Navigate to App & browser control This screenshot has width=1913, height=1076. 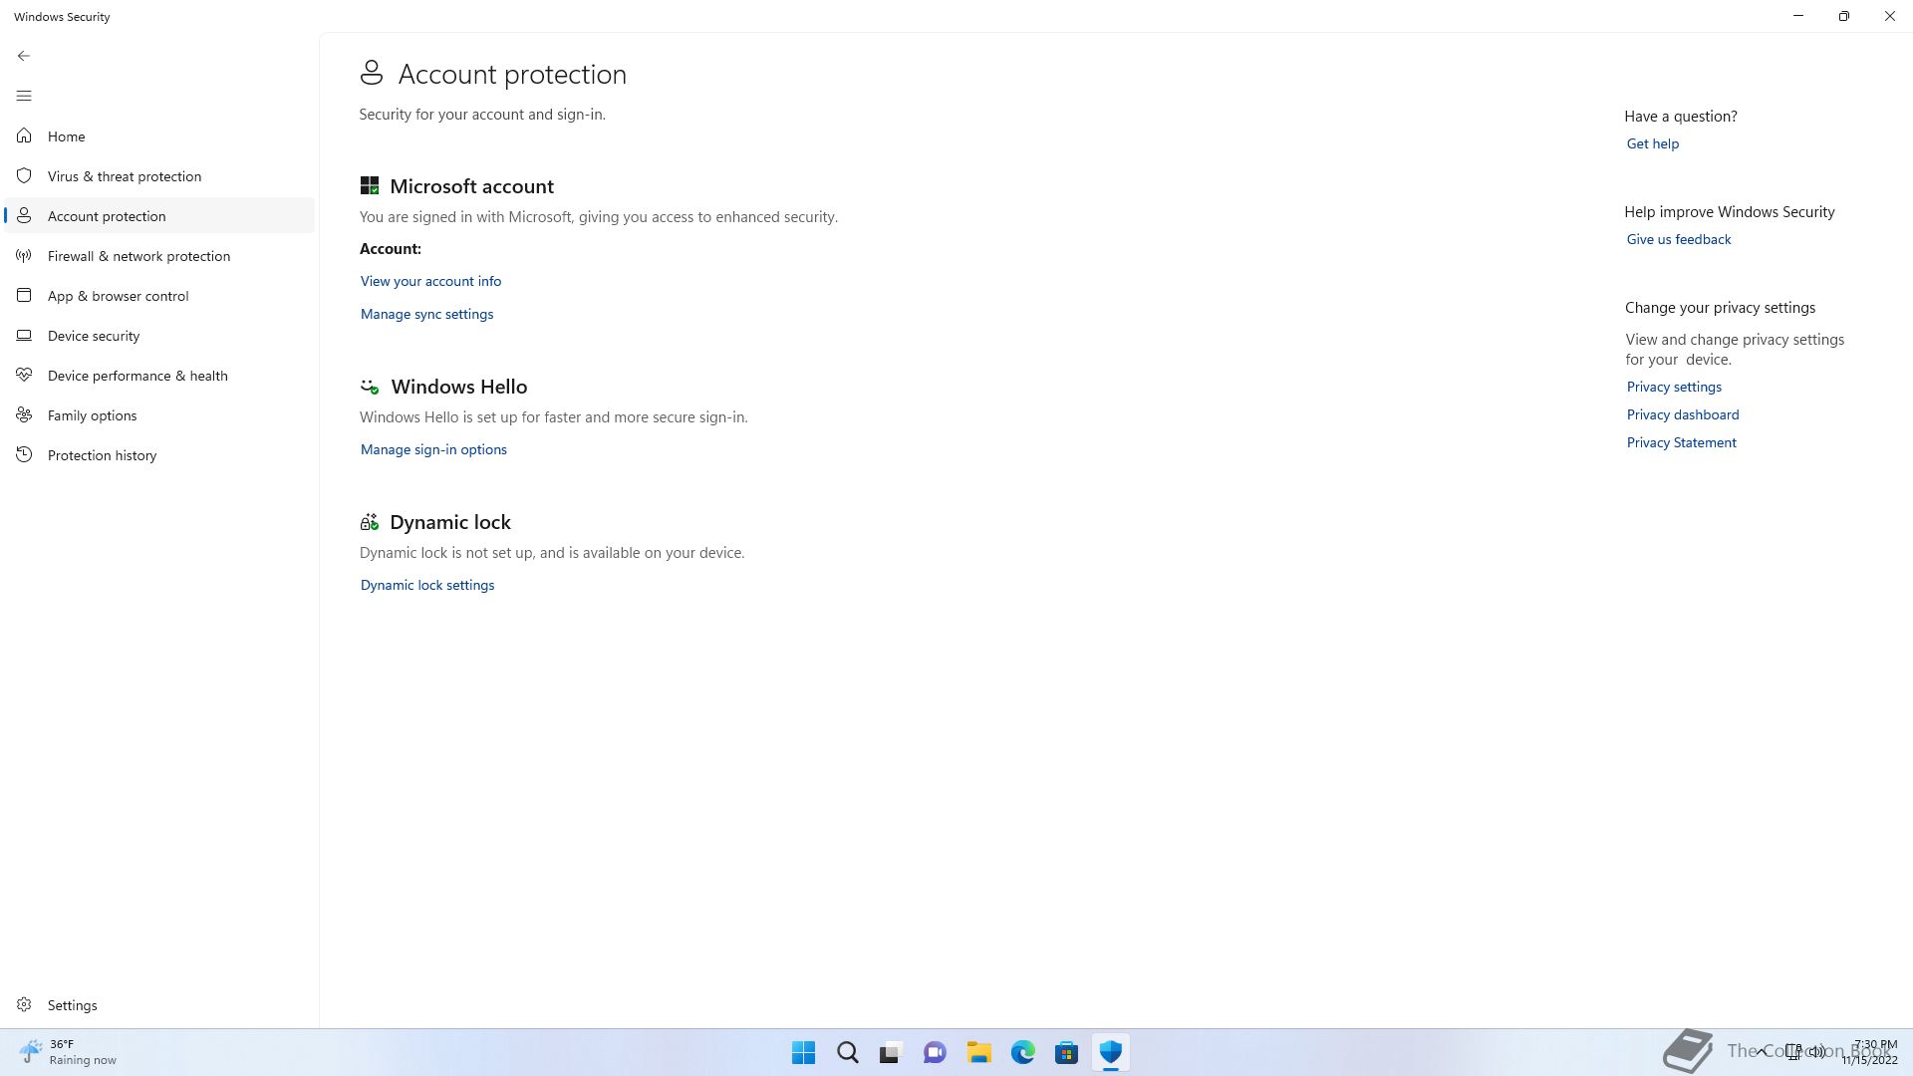(159, 295)
